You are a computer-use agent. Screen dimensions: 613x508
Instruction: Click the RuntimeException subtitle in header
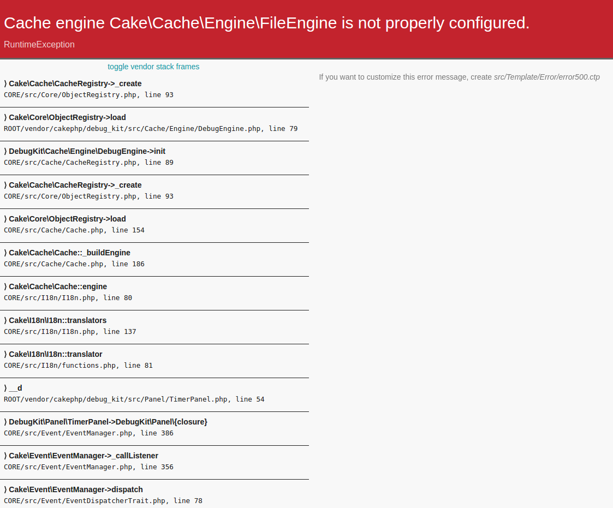click(39, 45)
